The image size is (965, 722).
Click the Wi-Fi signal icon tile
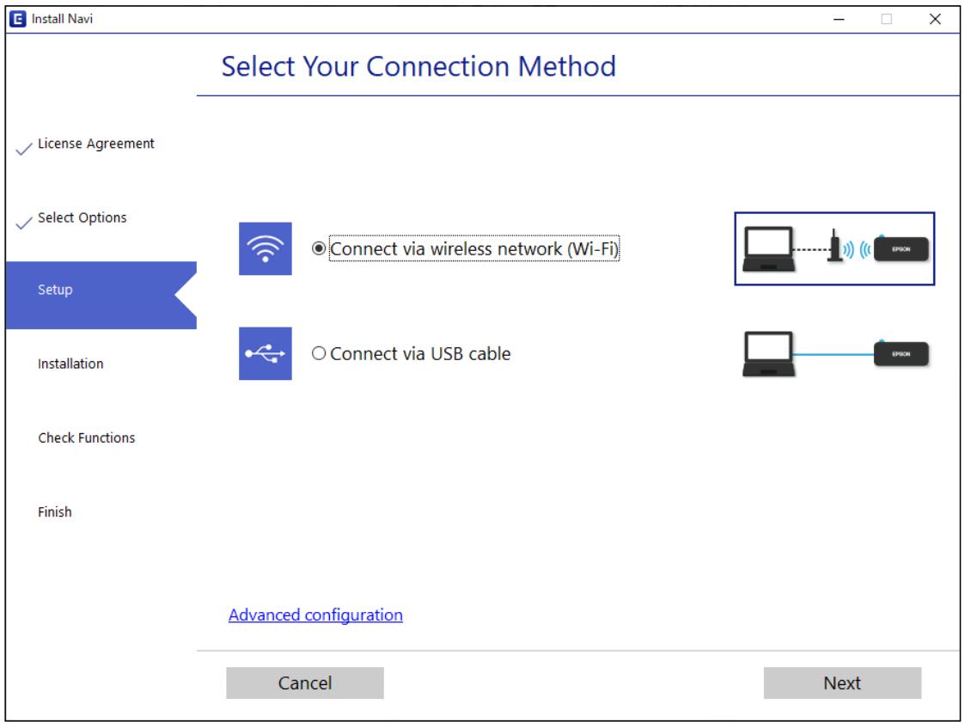point(266,248)
